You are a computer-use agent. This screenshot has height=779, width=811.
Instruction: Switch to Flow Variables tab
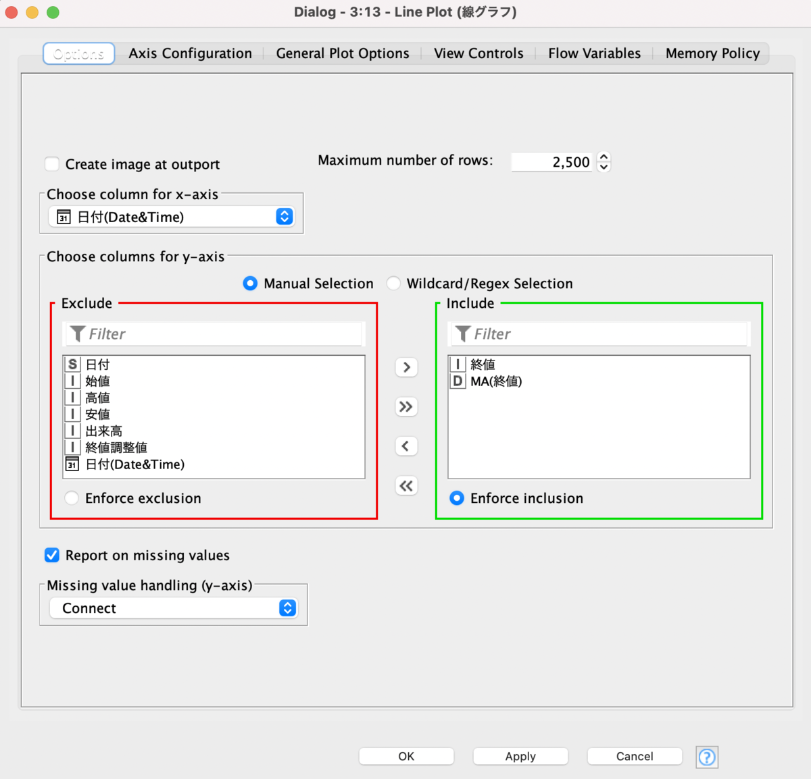click(x=594, y=53)
